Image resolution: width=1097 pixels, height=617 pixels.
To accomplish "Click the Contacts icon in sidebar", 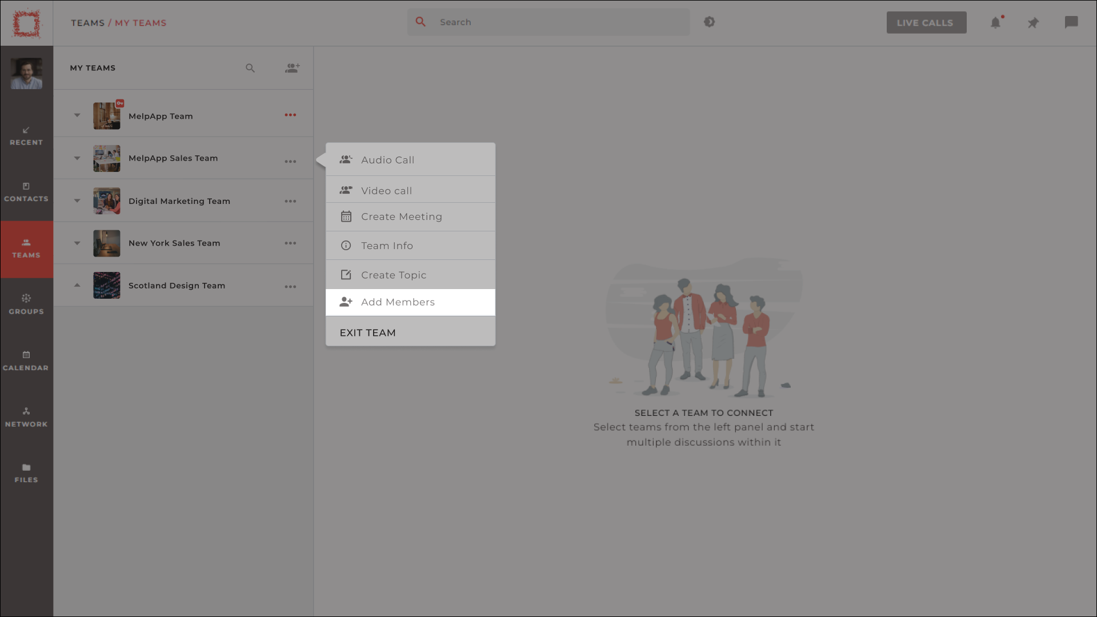I will point(26,192).
